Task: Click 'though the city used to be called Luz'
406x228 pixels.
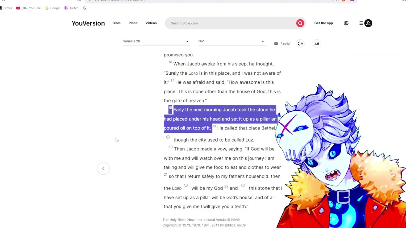Action: (x=214, y=140)
